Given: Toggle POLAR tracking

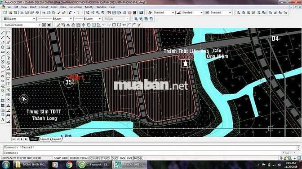Looking at the screenshot, I should pos(84,158).
